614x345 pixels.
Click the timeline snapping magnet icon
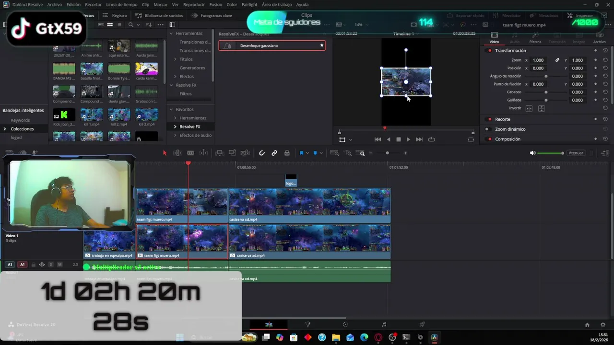click(x=262, y=153)
